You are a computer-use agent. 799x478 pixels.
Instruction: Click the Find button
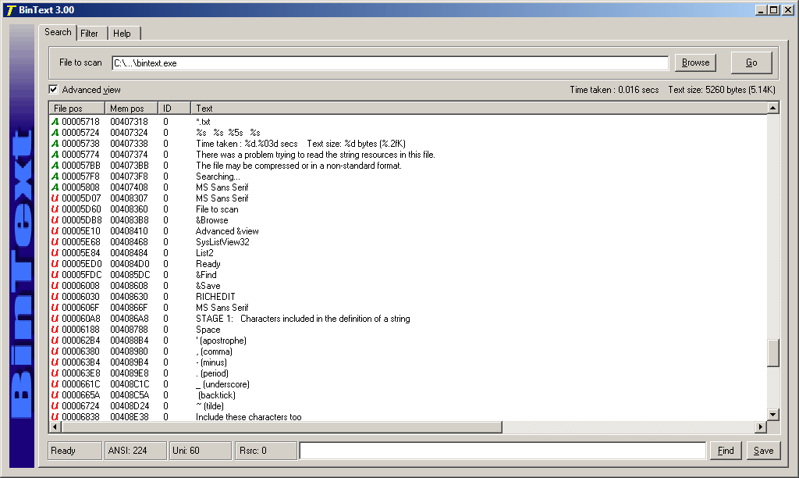(726, 451)
